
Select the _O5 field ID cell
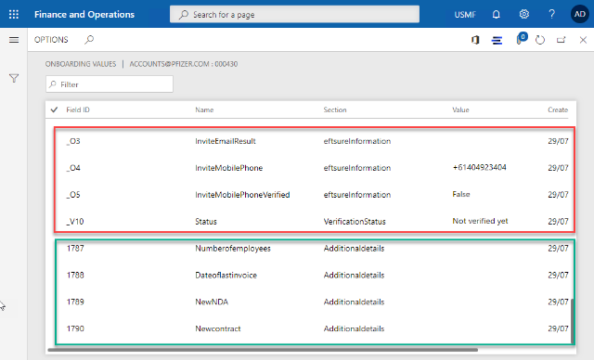(x=73, y=195)
